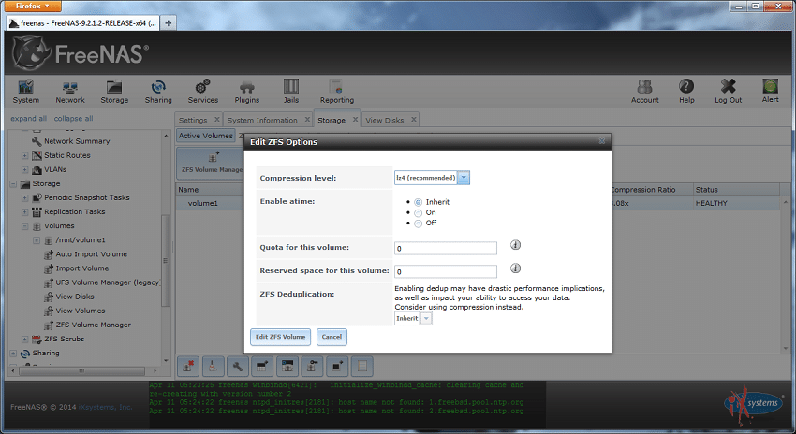Click the info icon beside Reserved space field
The height and width of the screenshot is (434, 796).
[x=515, y=268]
